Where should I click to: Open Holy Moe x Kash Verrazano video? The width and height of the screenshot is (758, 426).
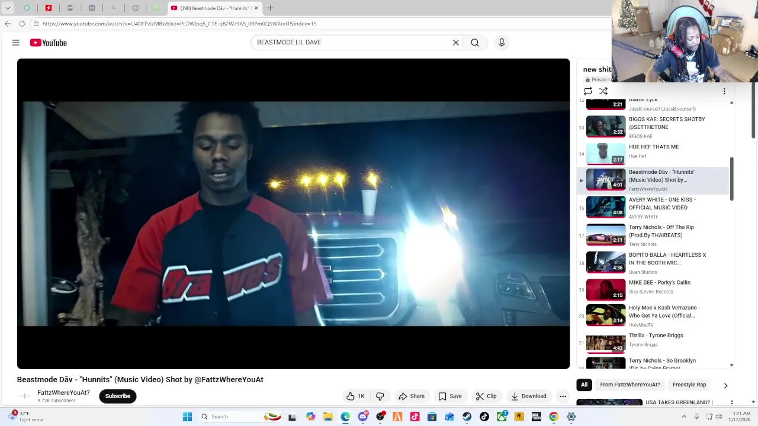point(653,316)
